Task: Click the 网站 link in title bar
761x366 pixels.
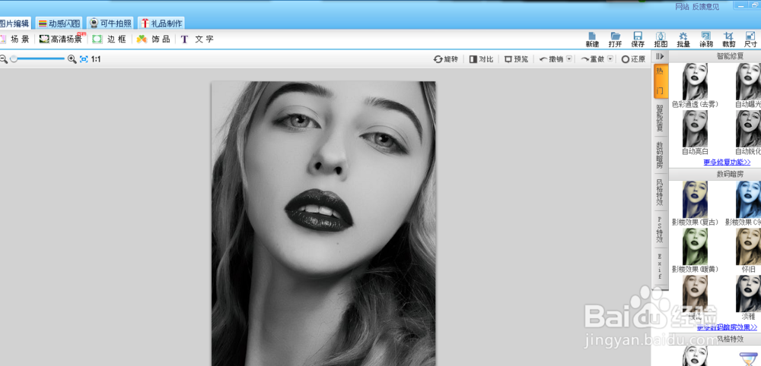Action: 682,7
